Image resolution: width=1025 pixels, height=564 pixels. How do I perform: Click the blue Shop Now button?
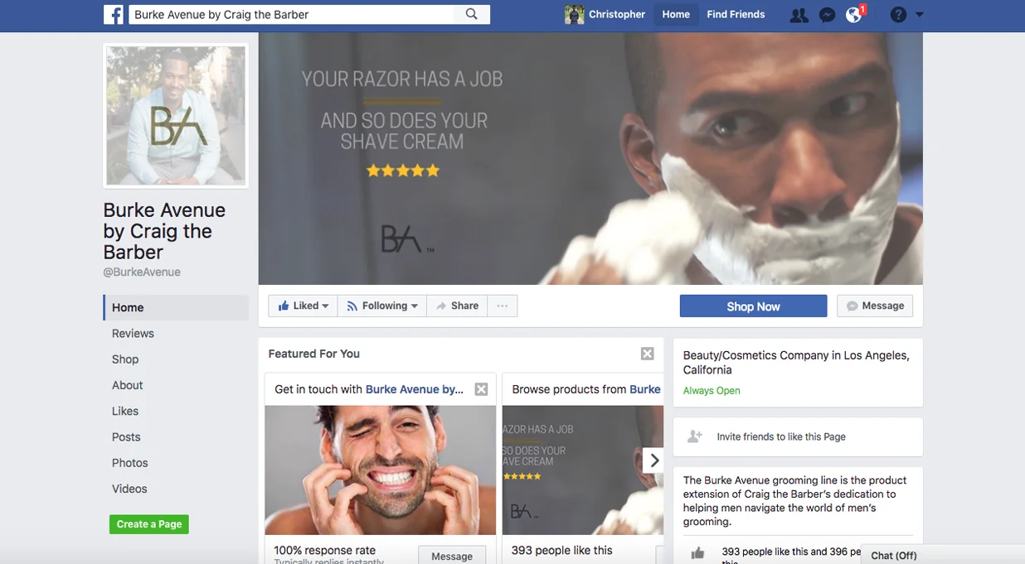pyautogui.click(x=753, y=306)
